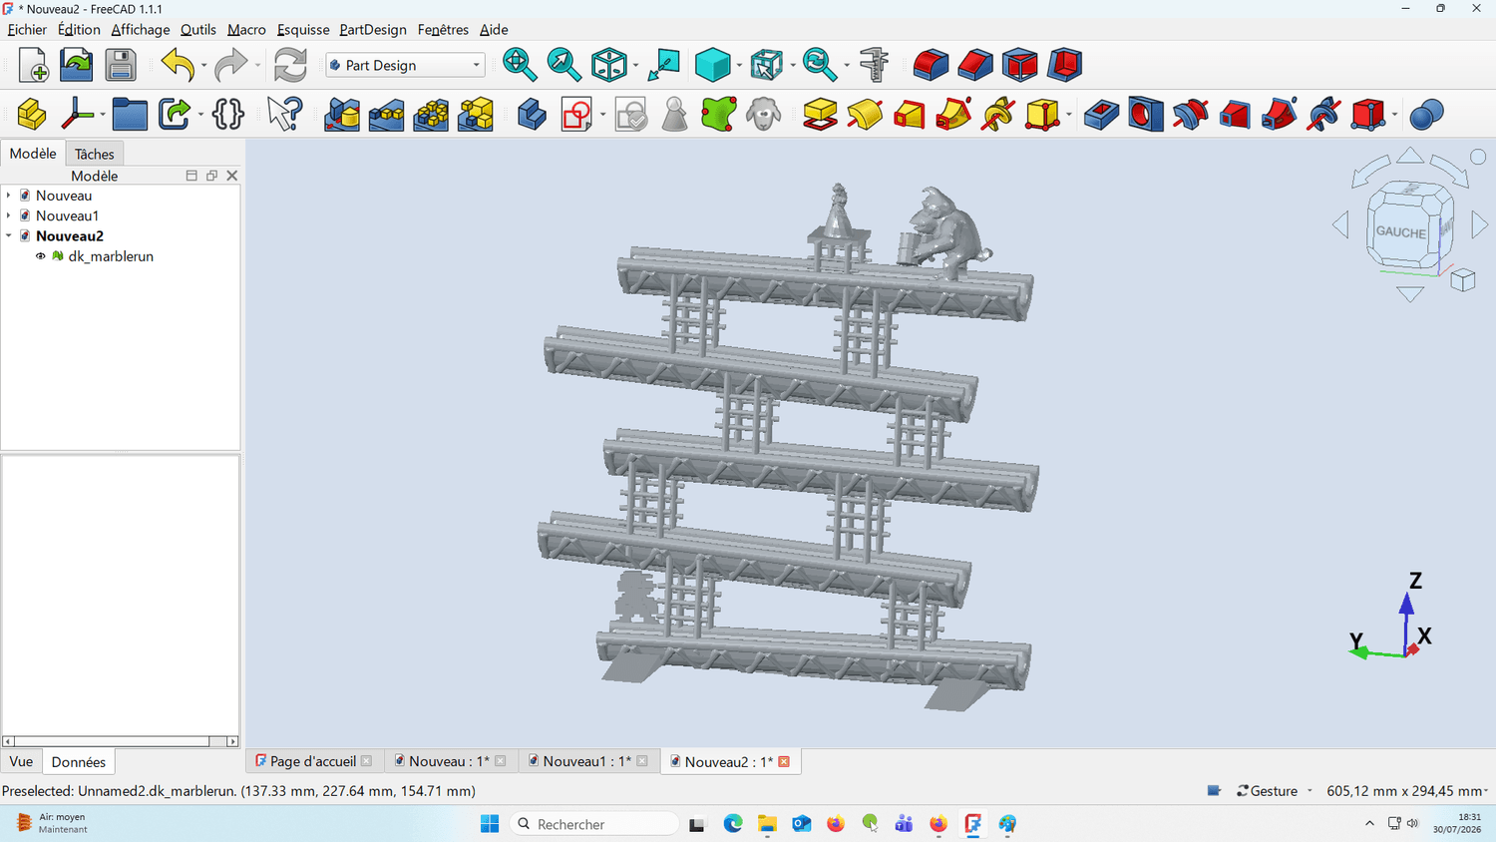Select the Subtractive Loft tool
Image resolution: width=1496 pixels, height=842 pixels.
pos(1235,115)
